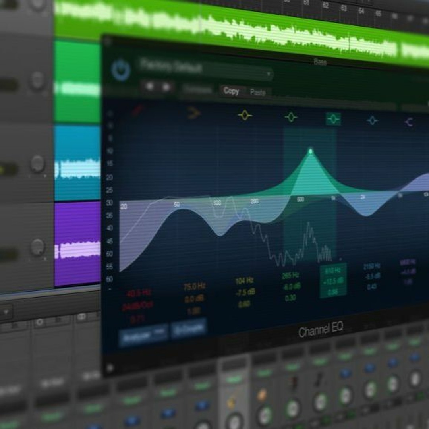Expand the disclosure triangle at plugin bottom-left

[110, 368]
